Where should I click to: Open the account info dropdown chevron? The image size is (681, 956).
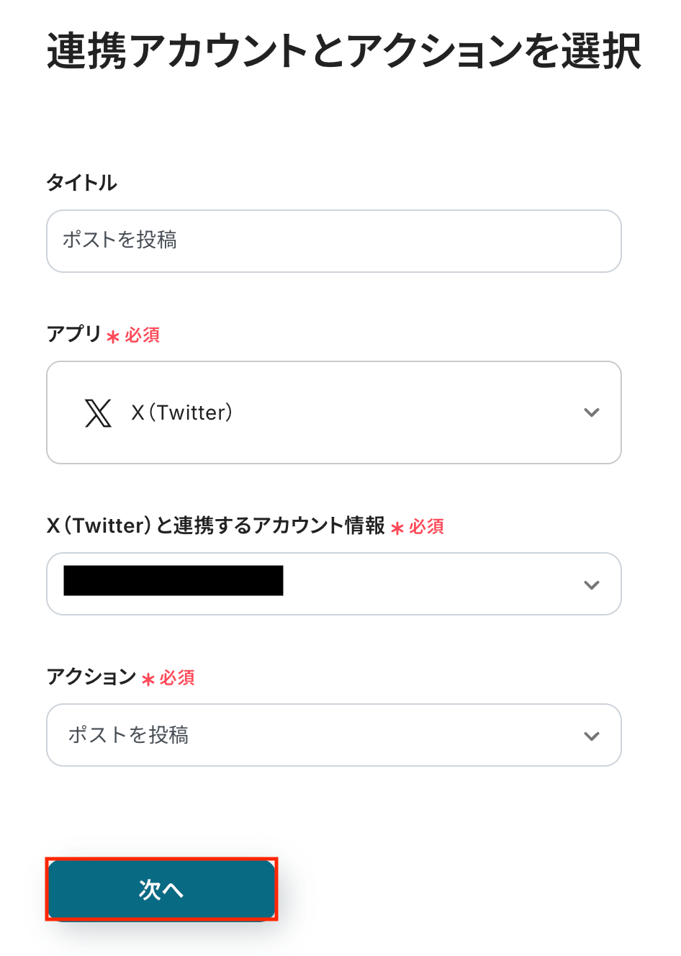click(x=591, y=585)
